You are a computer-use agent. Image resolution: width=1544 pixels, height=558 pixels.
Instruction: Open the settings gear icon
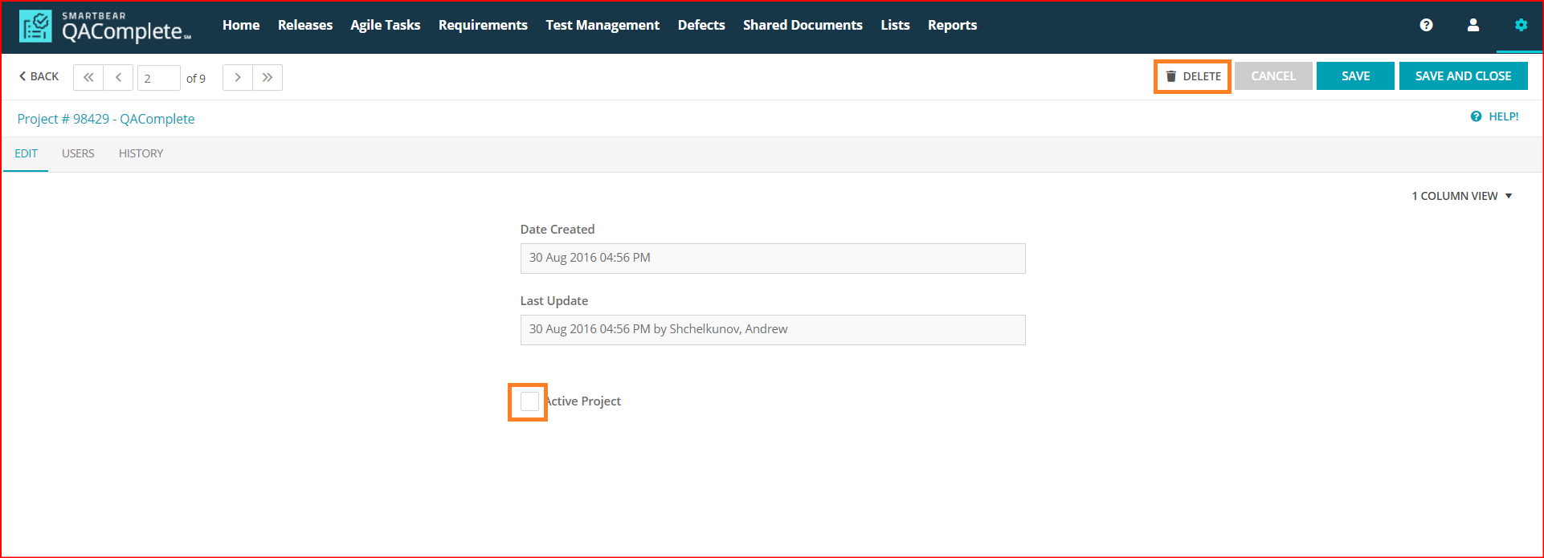point(1520,25)
